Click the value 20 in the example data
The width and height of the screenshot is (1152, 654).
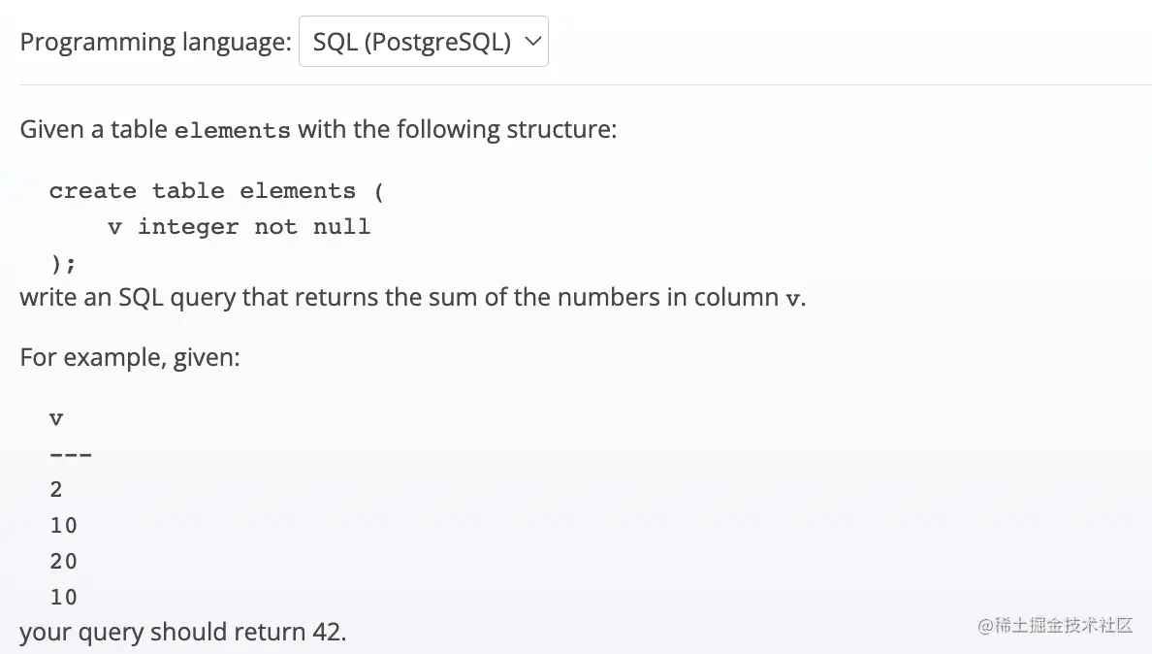(x=64, y=561)
